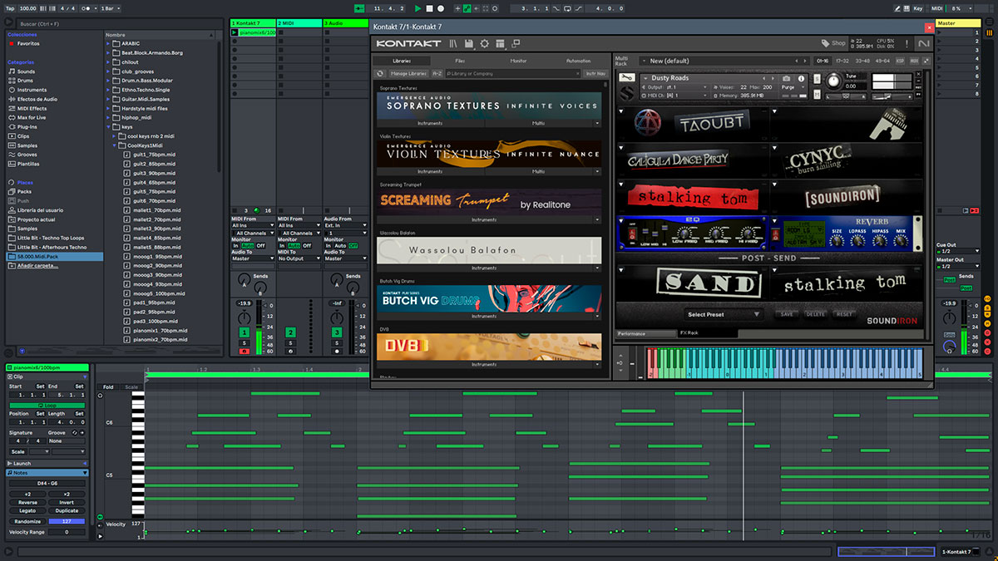
Task: Switch to the Monitor tab in Kontakt
Action: (x=518, y=61)
